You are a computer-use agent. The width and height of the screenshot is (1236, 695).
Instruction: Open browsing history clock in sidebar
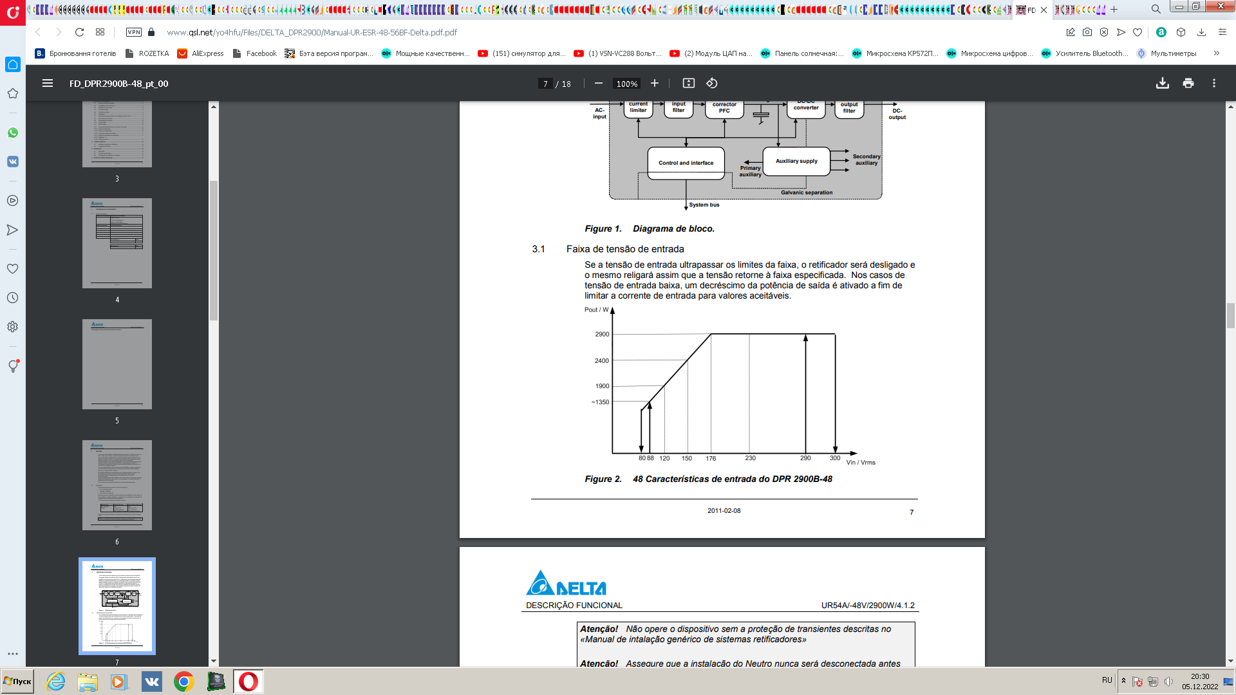click(13, 298)
